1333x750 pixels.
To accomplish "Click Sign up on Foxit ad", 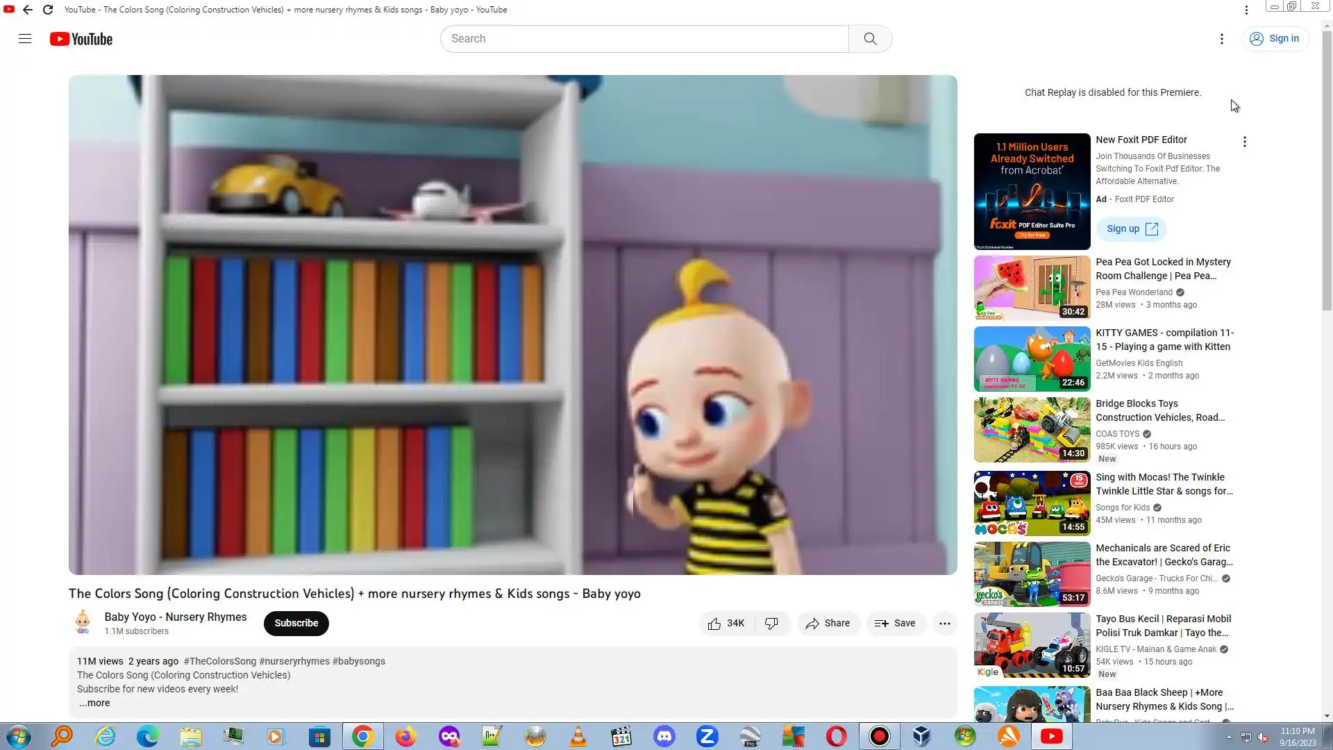I will [1132, 229].
